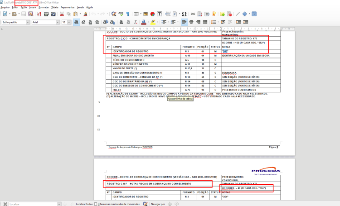Click the New document icon
This screenshot has width=340, height=206.
pos(5,14)
